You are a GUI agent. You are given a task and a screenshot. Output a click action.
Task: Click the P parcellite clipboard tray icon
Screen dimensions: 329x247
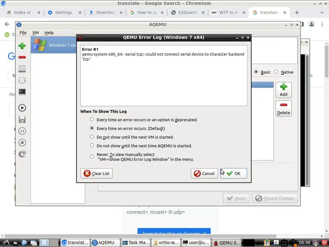pos(267,243)
